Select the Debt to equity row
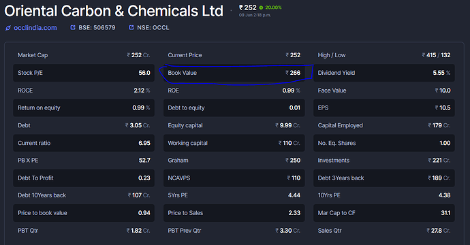Image resolution: width=470 pixels, height=245 pixels. coord(234,108)
